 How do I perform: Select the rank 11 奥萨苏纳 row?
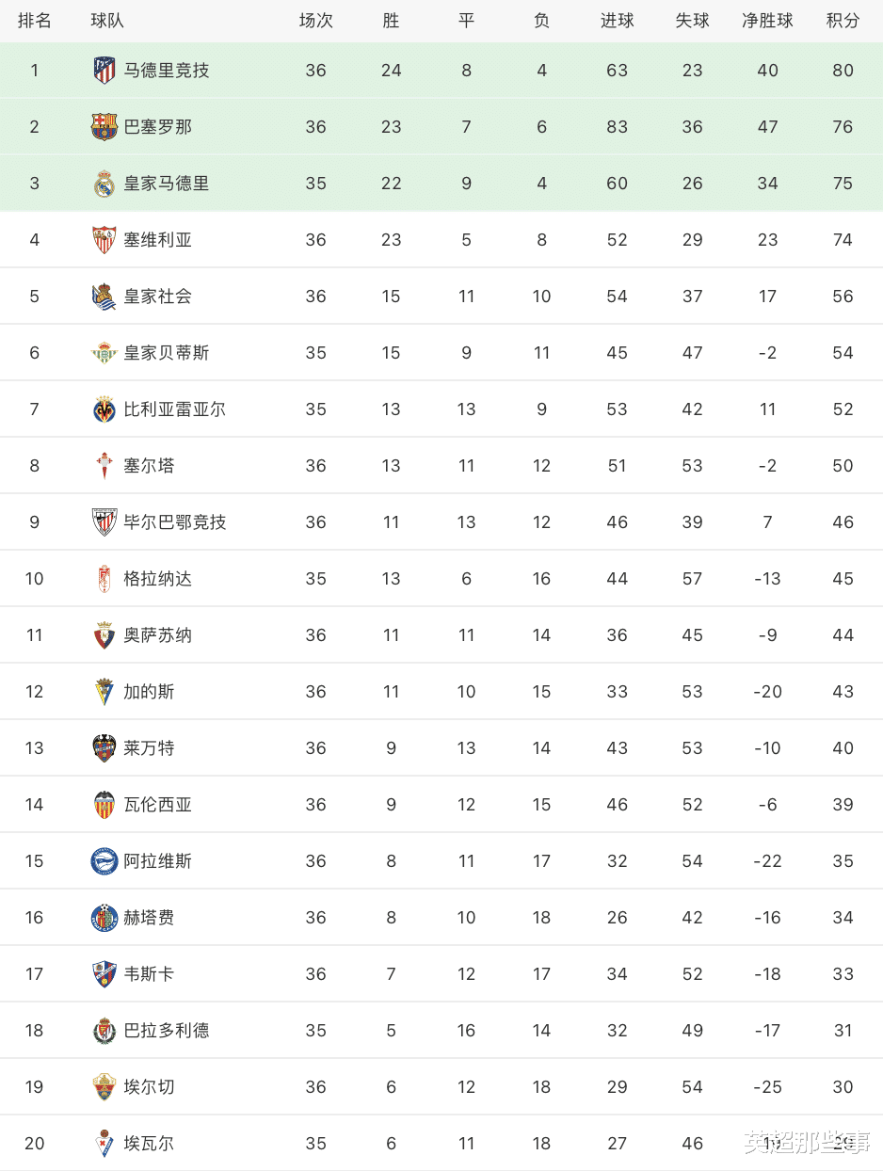[x=441, y=635]
